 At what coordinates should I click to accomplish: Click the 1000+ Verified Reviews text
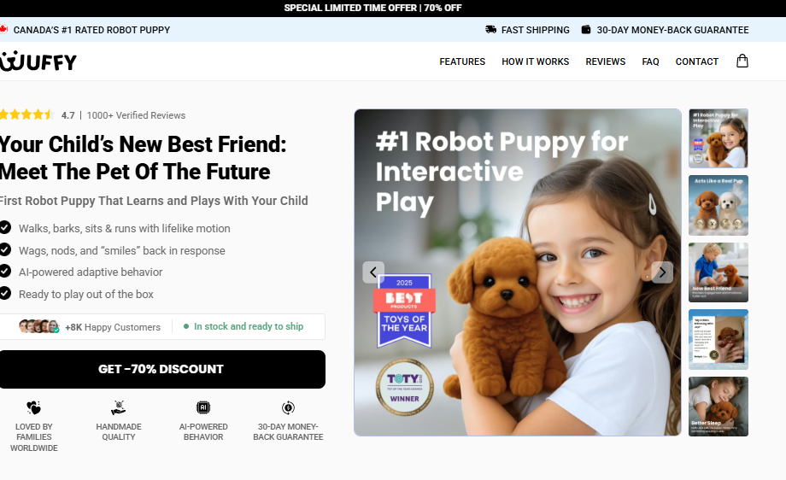click(136, 115)
